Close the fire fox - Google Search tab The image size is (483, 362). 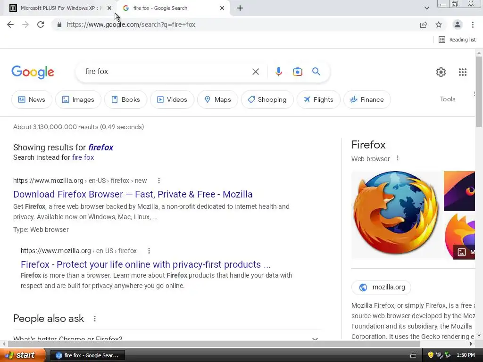(222, 8)
